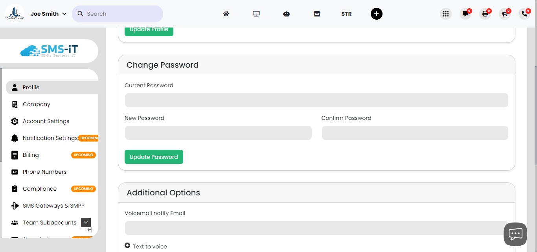Select Phone Numbers from sidebar menu
537x252 pixels.
(x=44, y=172)
